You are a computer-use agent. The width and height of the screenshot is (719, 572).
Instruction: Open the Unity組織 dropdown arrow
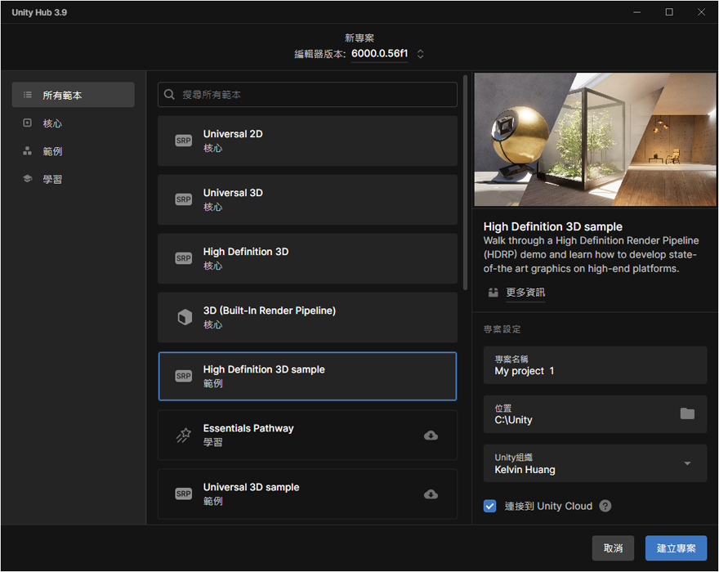[687, 463]
